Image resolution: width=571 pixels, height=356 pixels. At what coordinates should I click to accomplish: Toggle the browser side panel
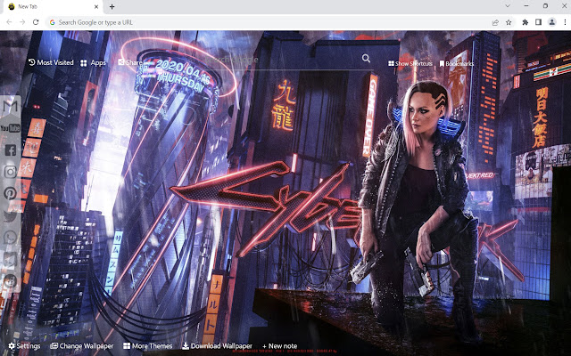point(538,22)
